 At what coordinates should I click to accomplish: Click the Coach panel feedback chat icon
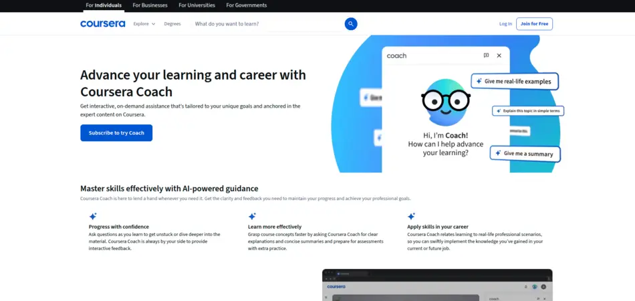(x=486, y=56)
